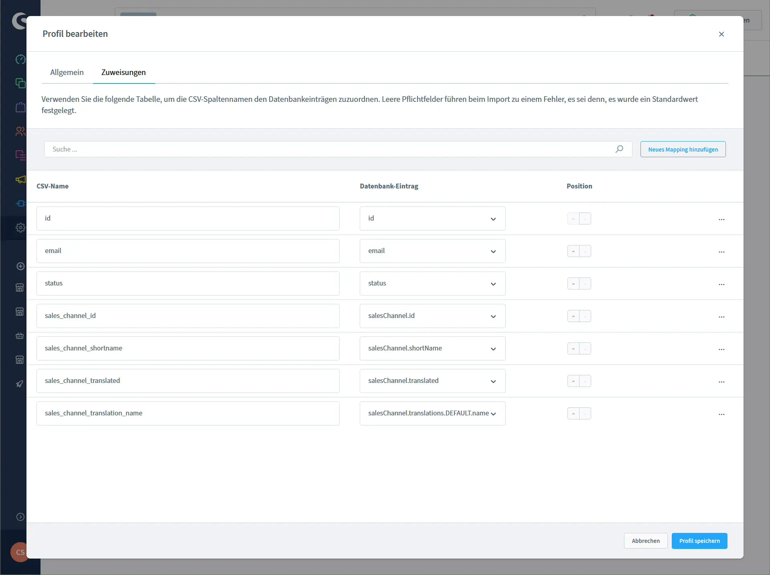Select the Marketing megaphone icon

tap(20, 180)
